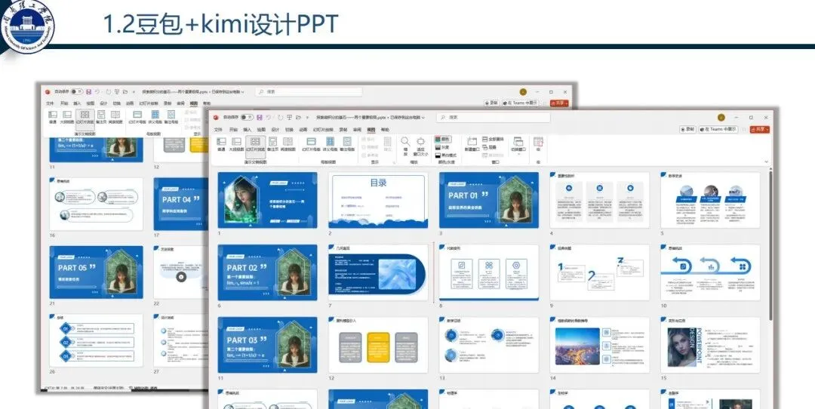Click Undo icon in front window title bar
Screen dimensions: 815x409
[269, 118]
